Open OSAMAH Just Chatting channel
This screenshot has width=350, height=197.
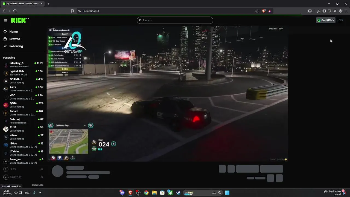click(23, 81)
